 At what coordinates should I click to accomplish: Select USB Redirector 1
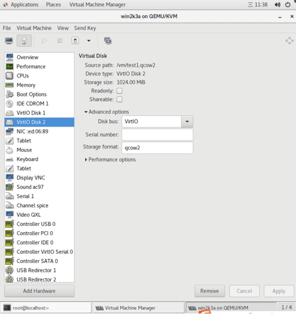click(x=39, y=270)
